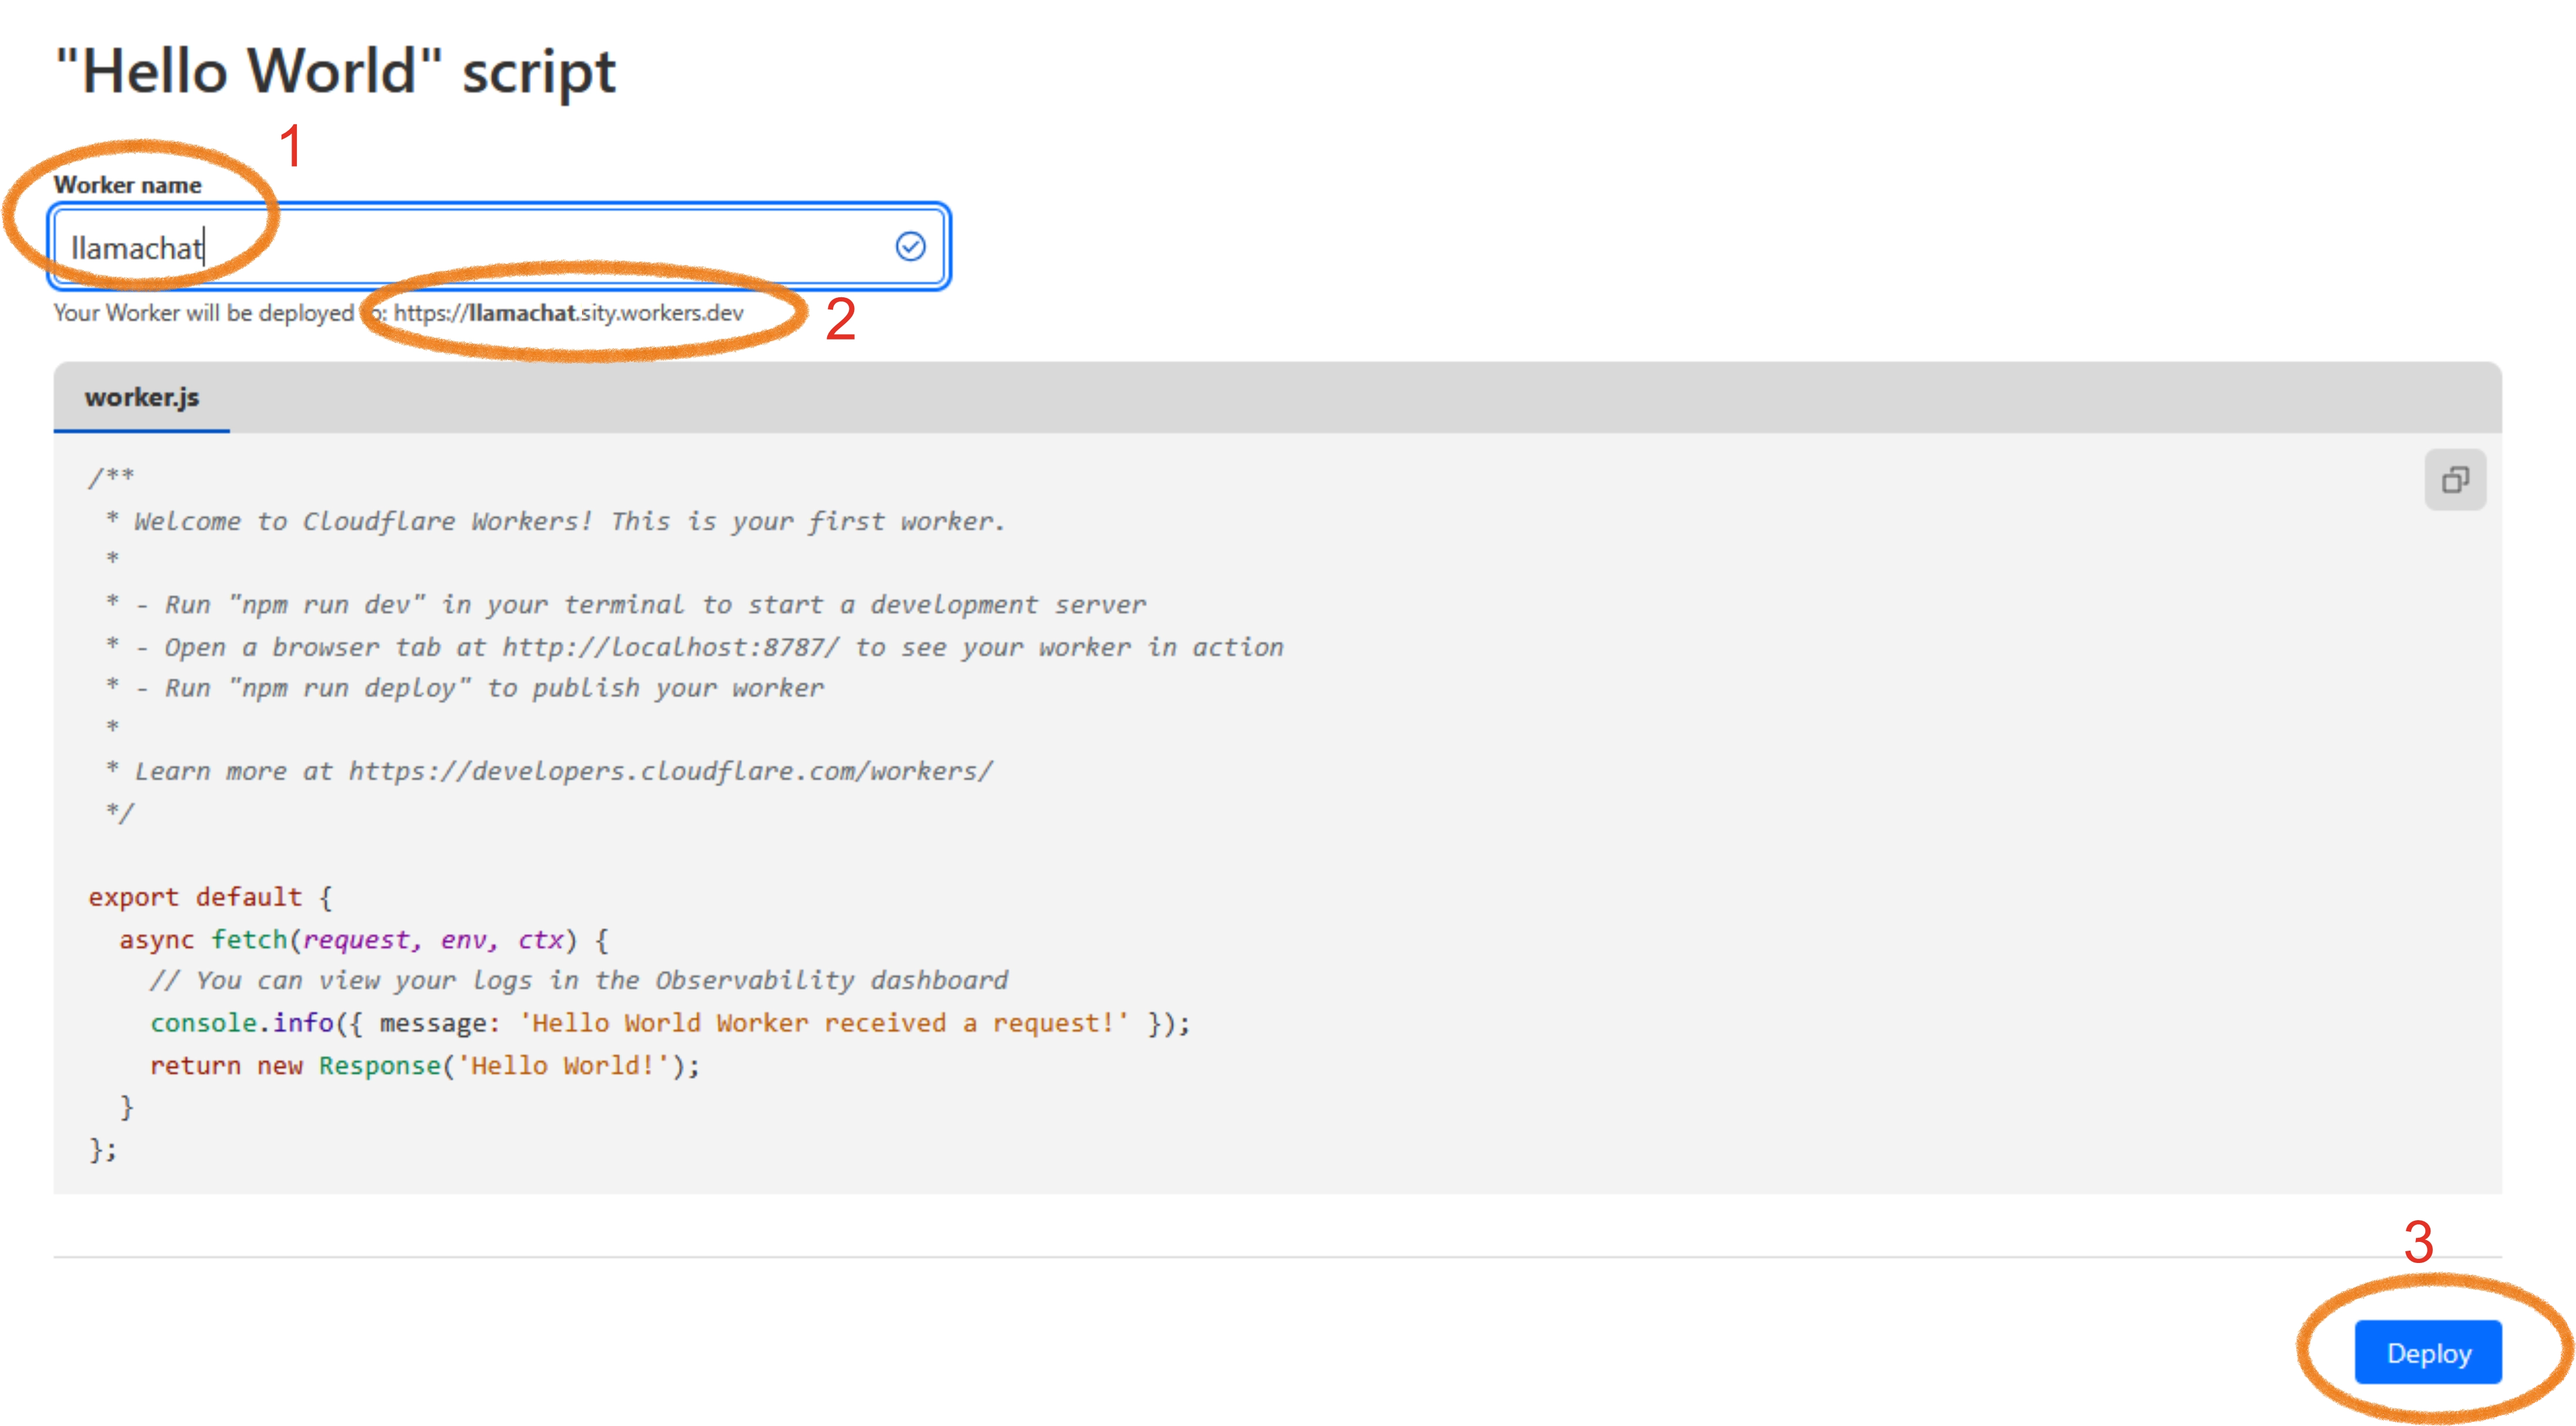Click the Observability dashboard comment line
Screen dimensions: 2576x1426
(x=578, y=980)
